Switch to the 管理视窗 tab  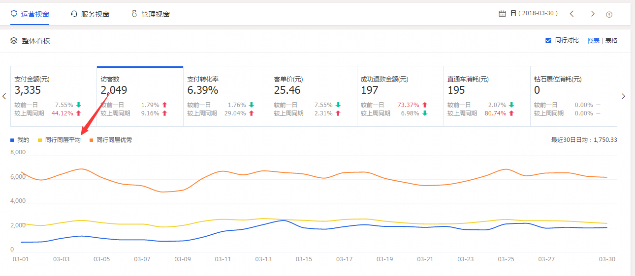[155, 14]
